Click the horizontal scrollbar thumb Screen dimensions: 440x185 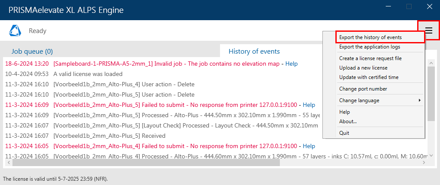pyautogui.click(x=146, y=163)
